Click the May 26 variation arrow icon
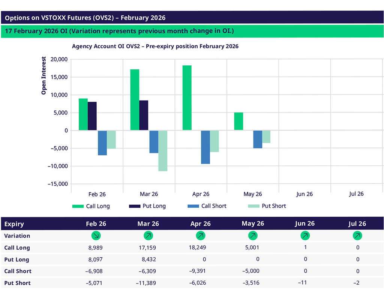The image size is (384, 297). pos(253,236)
